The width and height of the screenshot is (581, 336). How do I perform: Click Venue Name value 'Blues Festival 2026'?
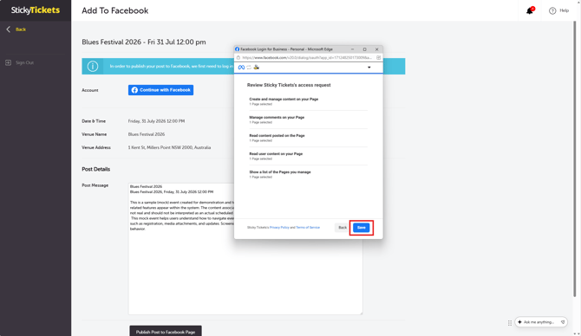coord(147,134)
